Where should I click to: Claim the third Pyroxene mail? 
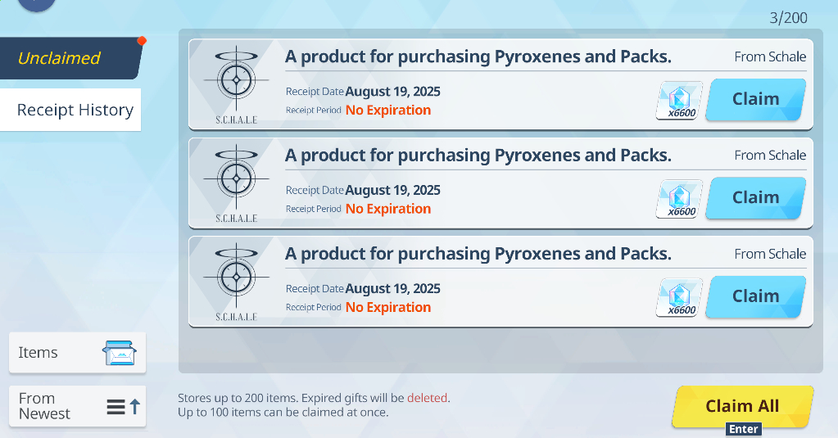point(755,296)
